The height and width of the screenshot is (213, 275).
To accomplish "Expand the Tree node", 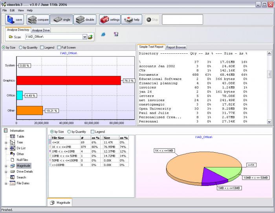I will [6, 143].
